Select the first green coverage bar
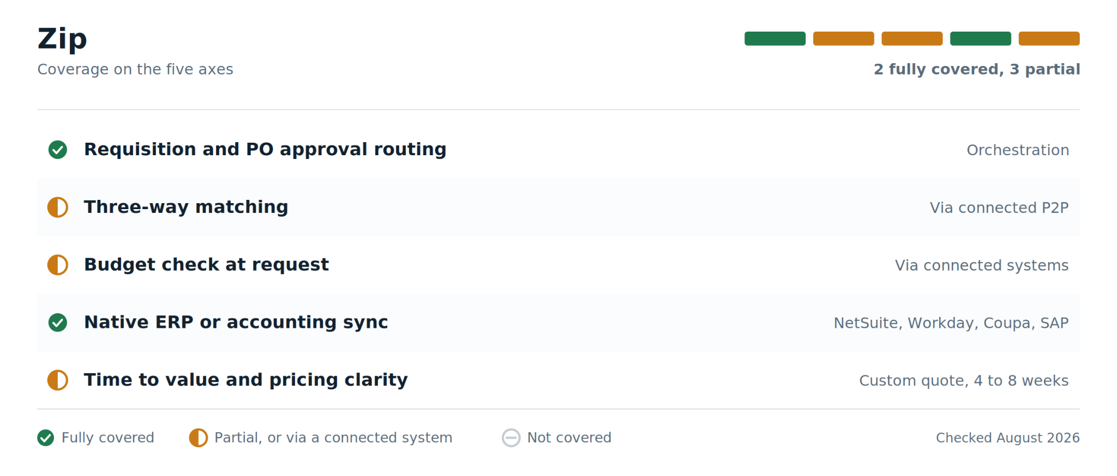1117x476 pixels. click(775, 39)
